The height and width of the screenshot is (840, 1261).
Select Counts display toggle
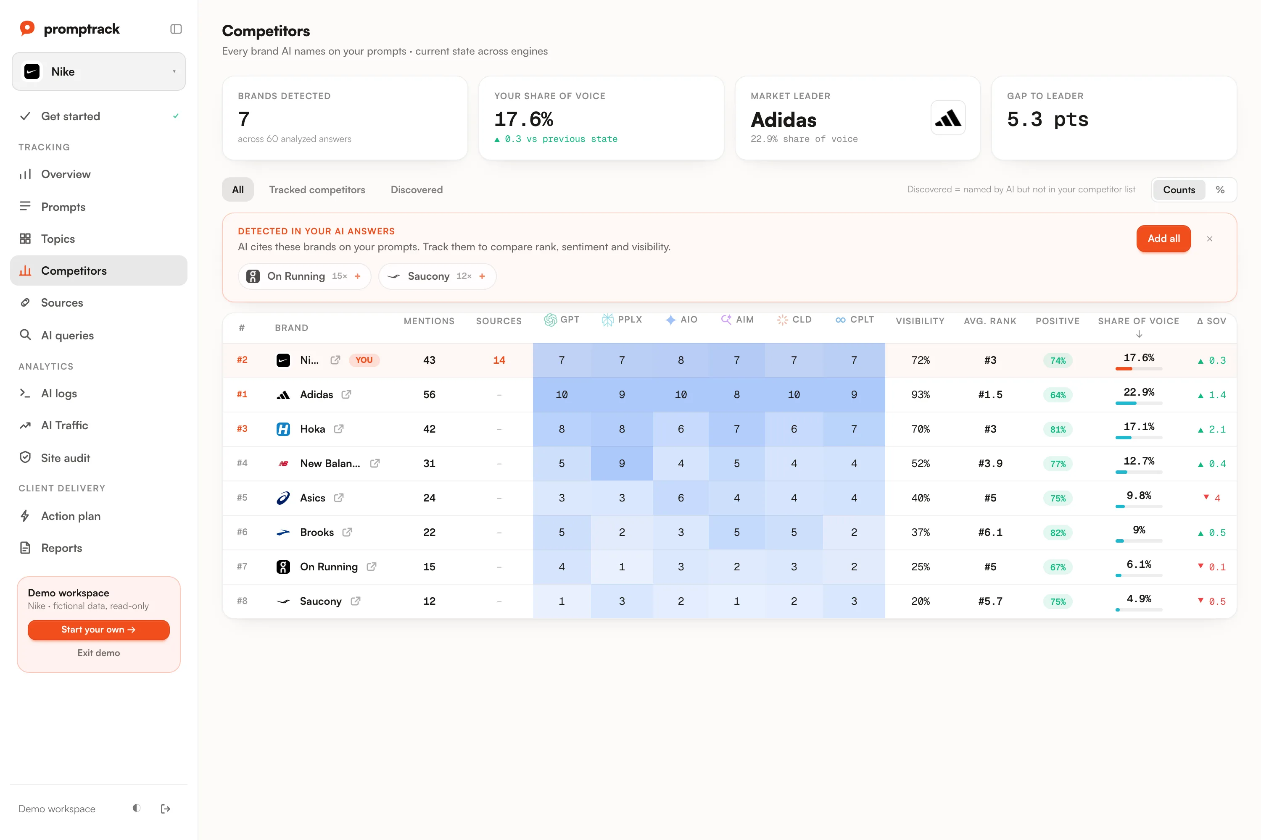tap(1179, 190)
